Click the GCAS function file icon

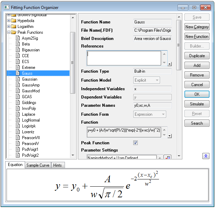pos(18,96)
